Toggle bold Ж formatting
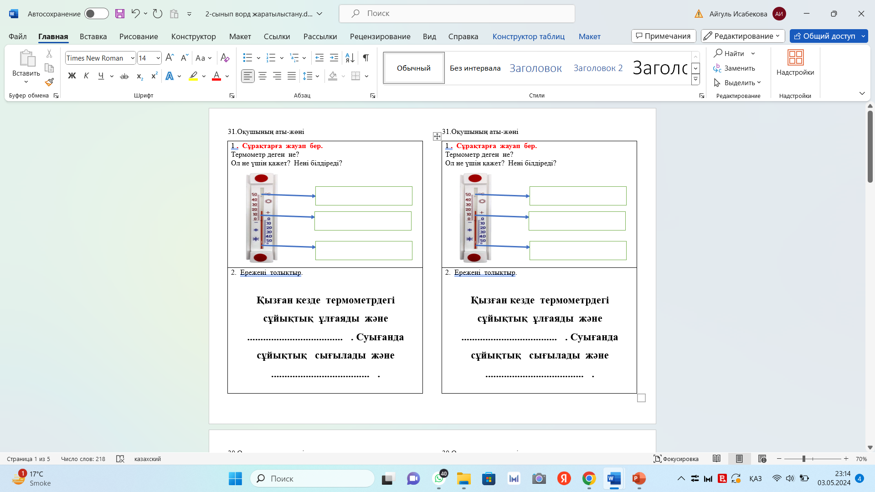 coord(72,76)
